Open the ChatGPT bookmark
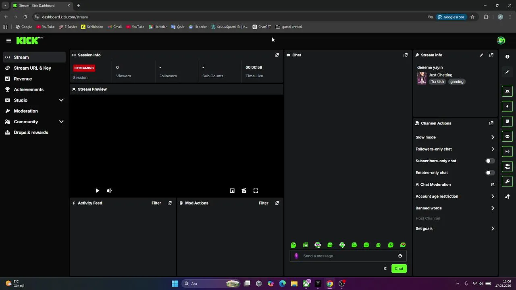Image resolution: width=516 pixels, height=290 pixels. (262, 27)
